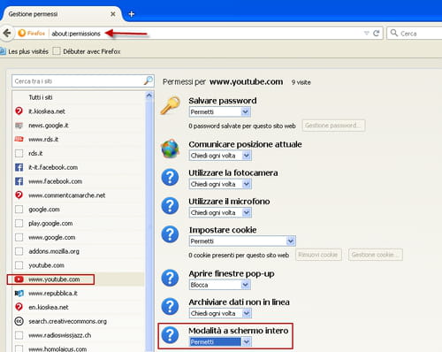This screenshot has height=352, width=442.
Task: Open Utilizzare il microfono dropdown
Action: coord(220,213)
